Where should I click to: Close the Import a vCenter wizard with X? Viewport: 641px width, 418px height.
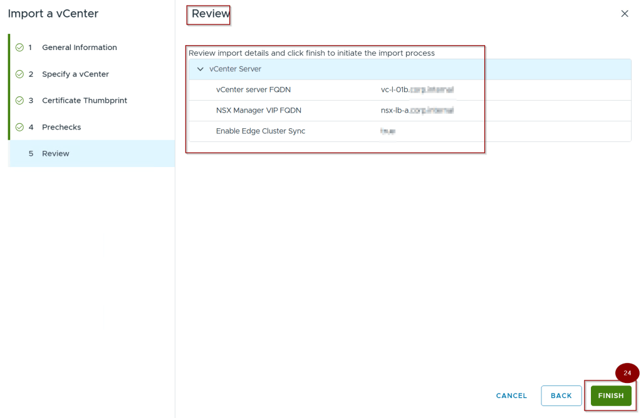pyautogui.click(x=624, y=14)
